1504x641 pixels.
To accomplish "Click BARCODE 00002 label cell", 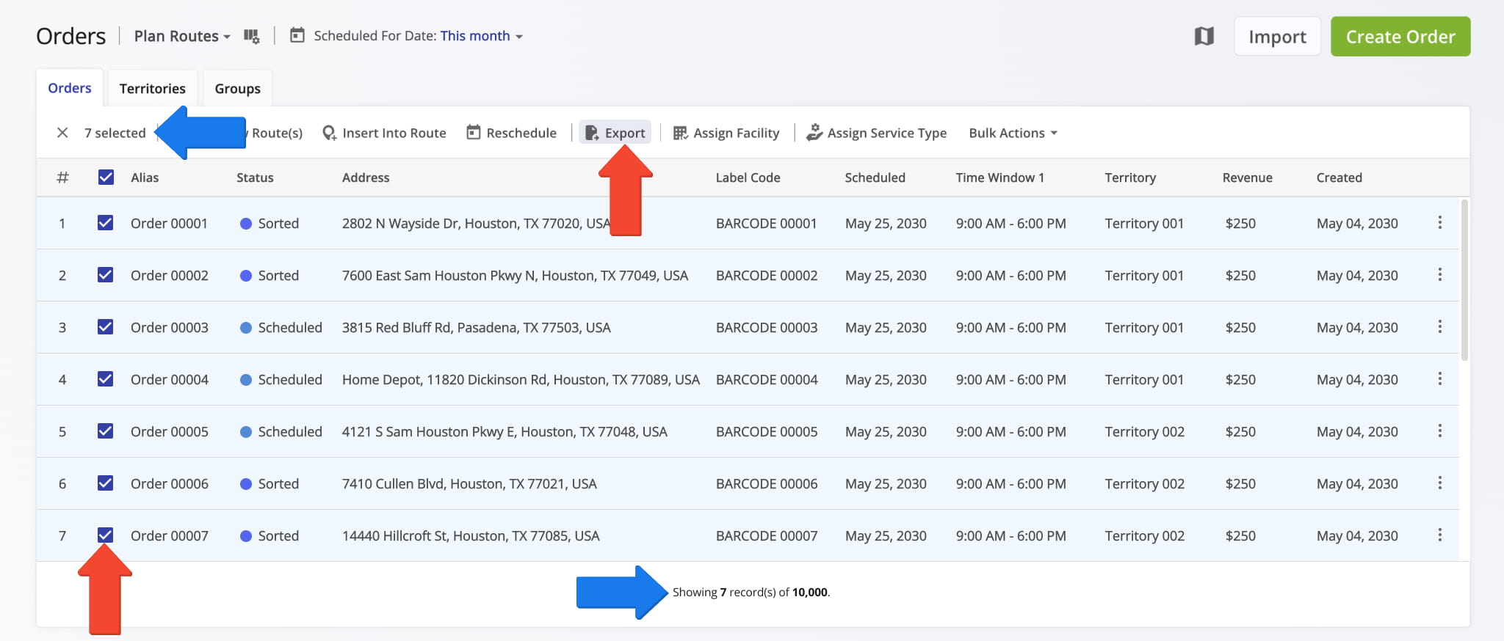I will [x=767, y=275].
